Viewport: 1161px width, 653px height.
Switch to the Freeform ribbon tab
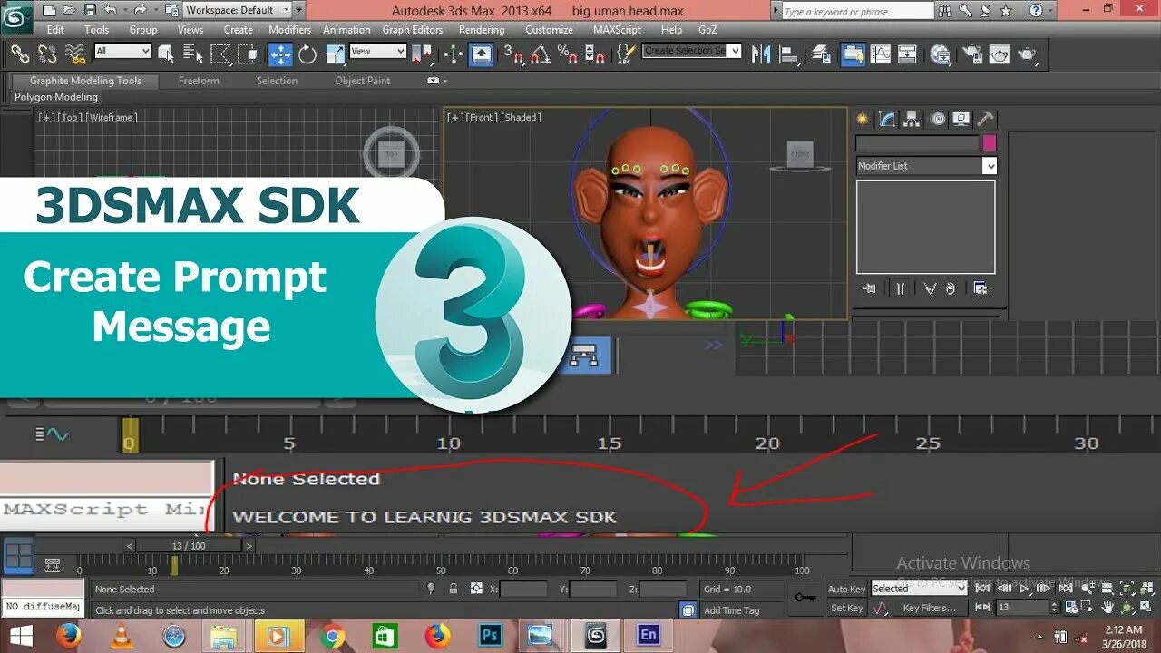coord(199,81)
